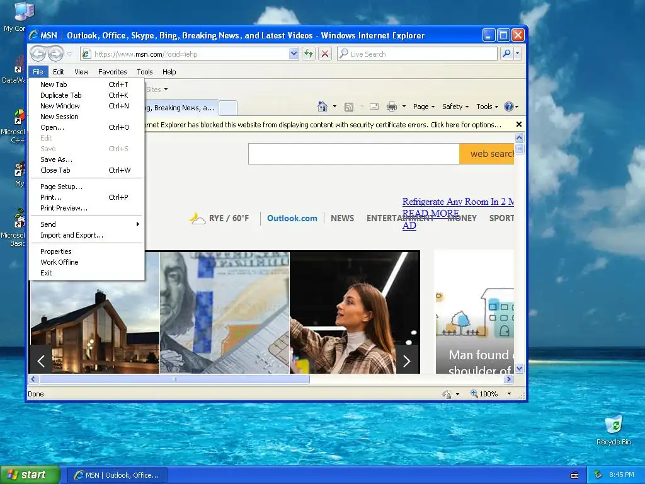Screen dimensions: 645x484
Task: Click the security zone icon in status bar
Action: 447,394
